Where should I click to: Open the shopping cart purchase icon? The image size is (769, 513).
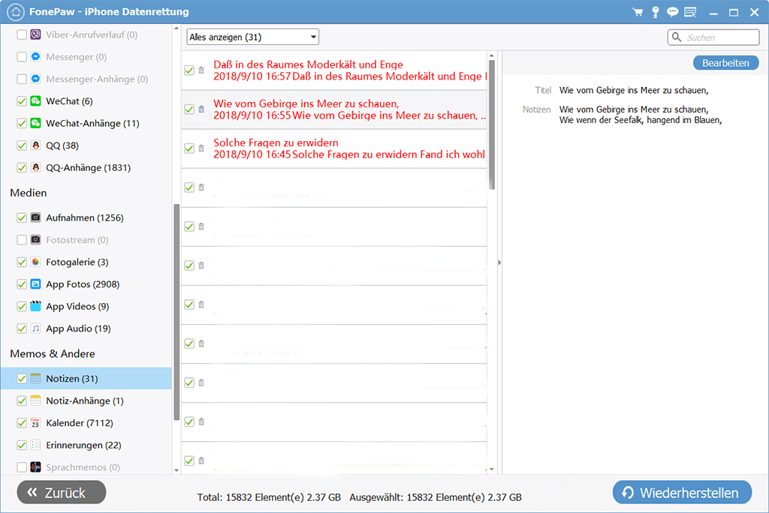tap(638, 12)
